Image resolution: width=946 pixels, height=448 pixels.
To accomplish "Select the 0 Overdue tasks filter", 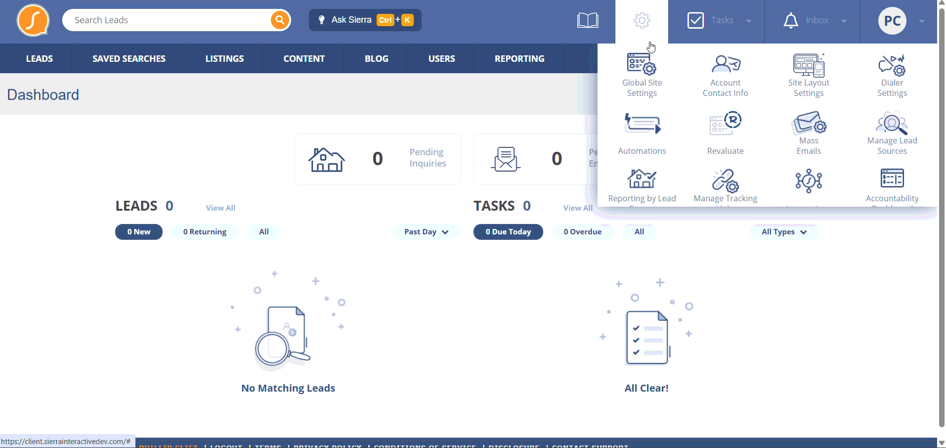I will (582, 232).
